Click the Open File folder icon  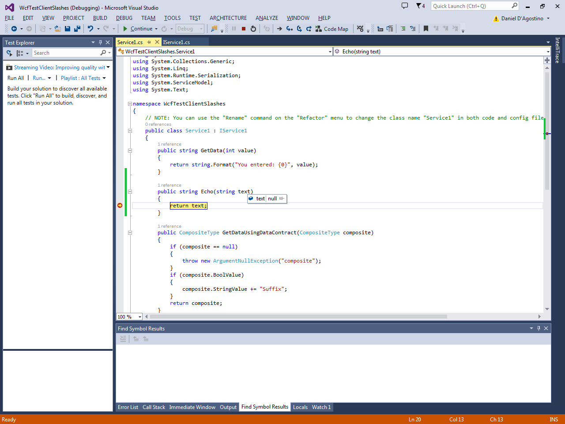[x=57, y=29]
